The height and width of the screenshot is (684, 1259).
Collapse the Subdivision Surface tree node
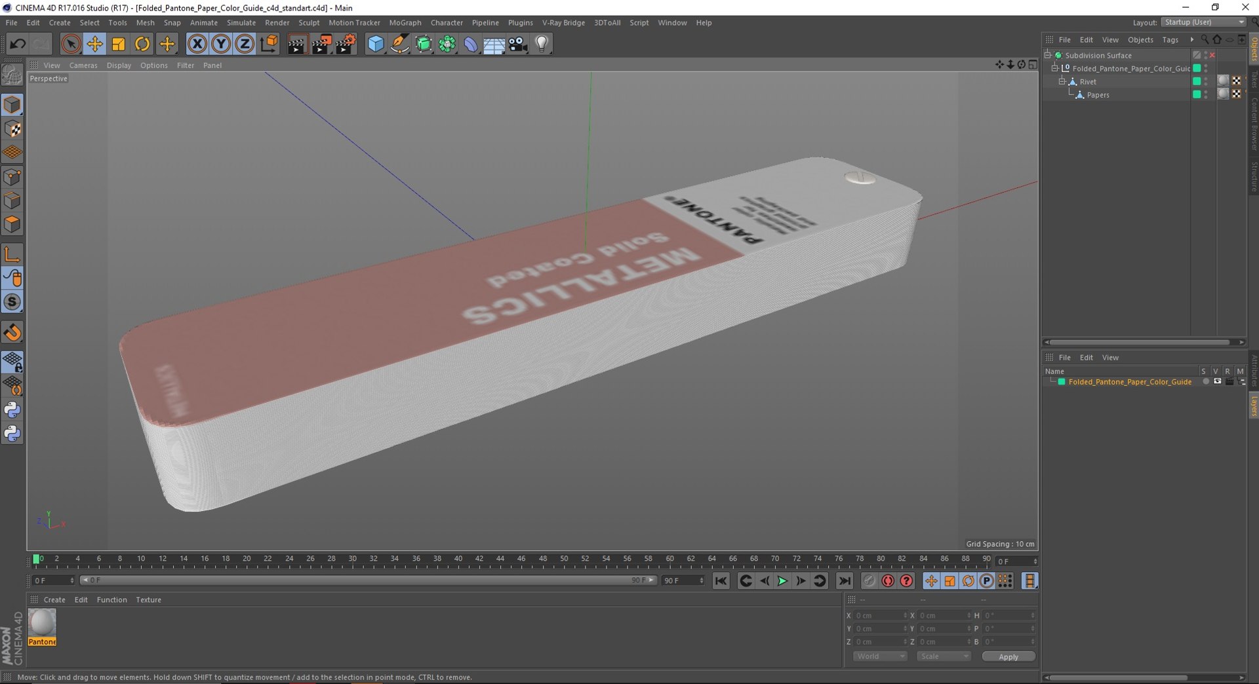pos(1048,55)
